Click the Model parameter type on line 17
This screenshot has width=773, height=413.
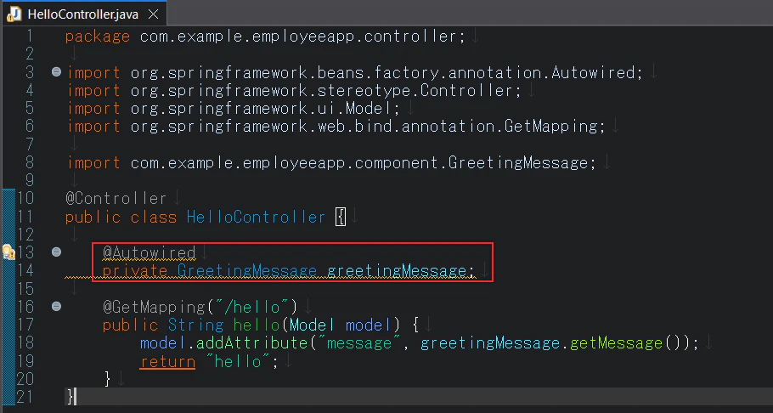pos(312,325)
